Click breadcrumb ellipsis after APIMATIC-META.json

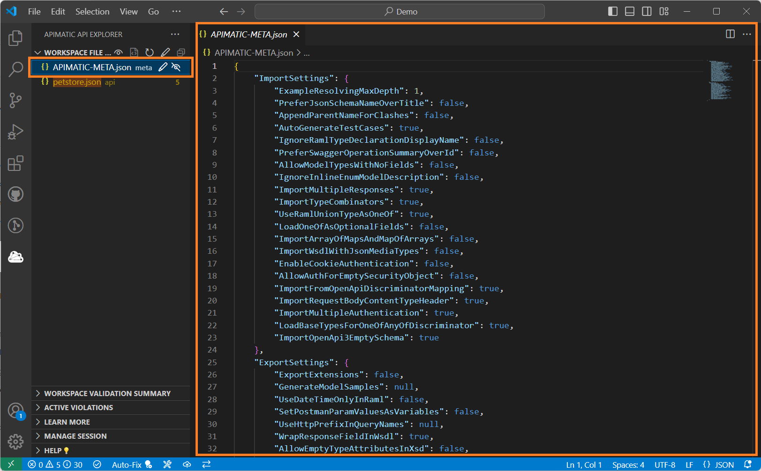pos(307,53)
